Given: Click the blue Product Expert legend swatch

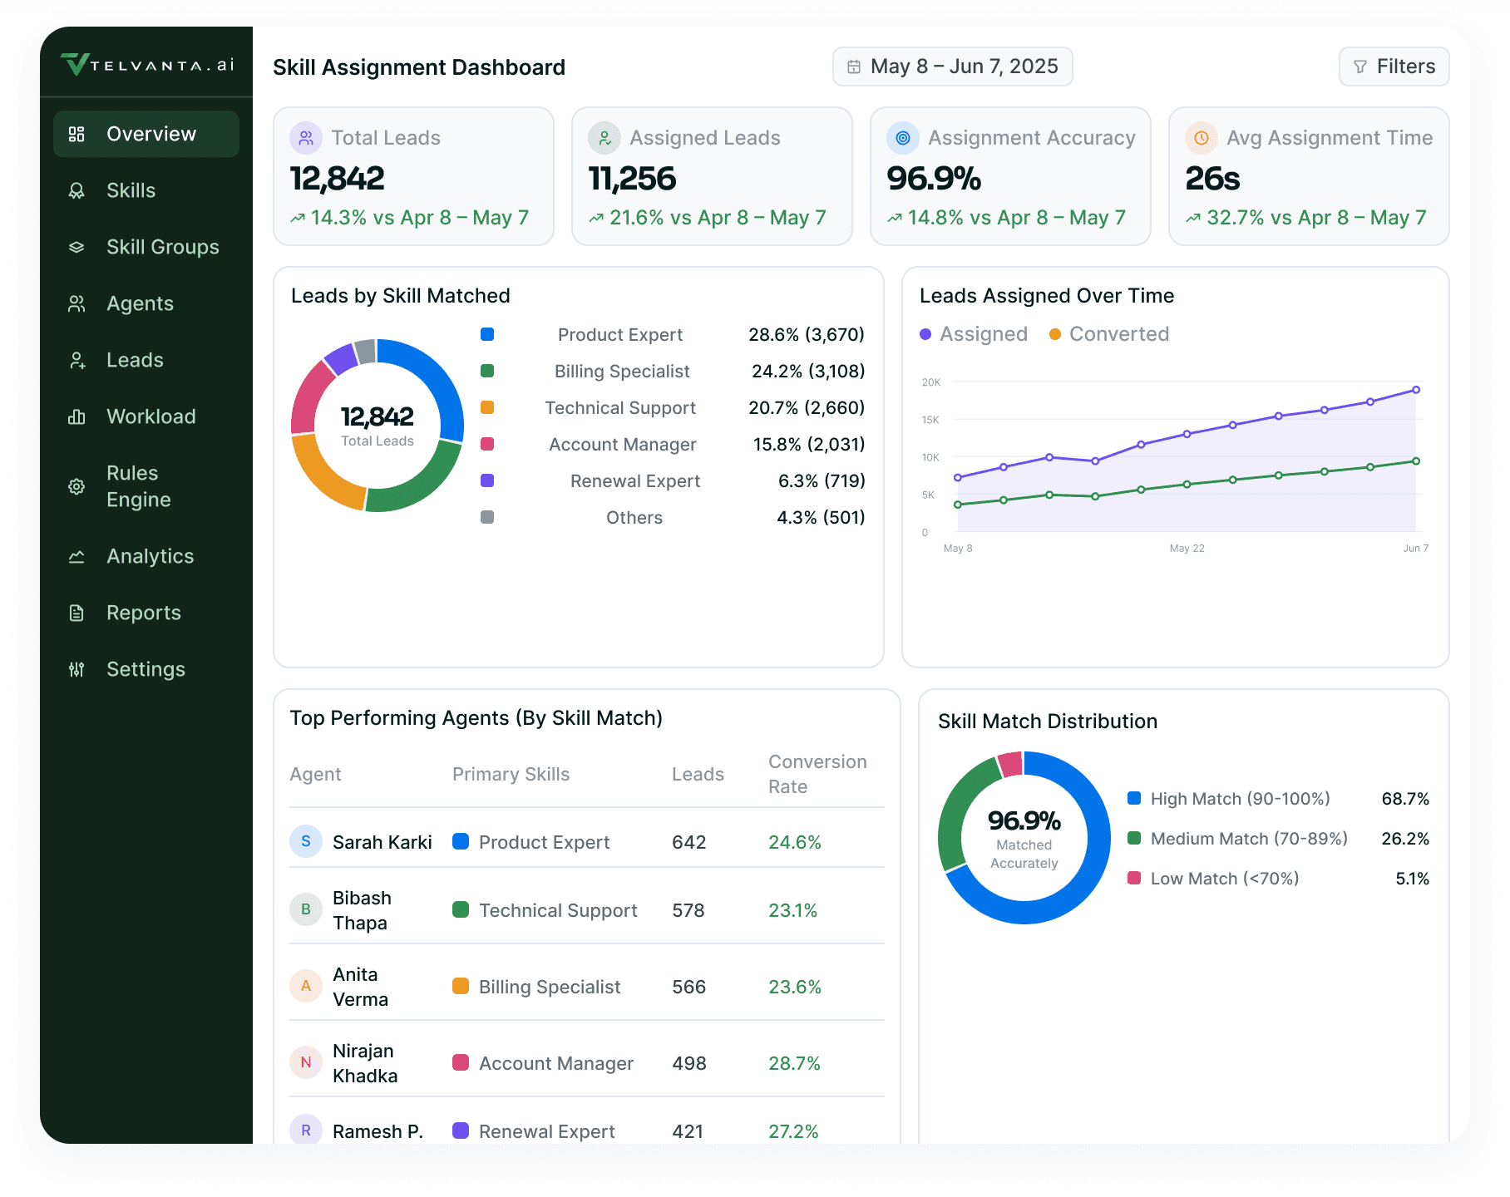Looking at the screenshot, I should (487, 334).
